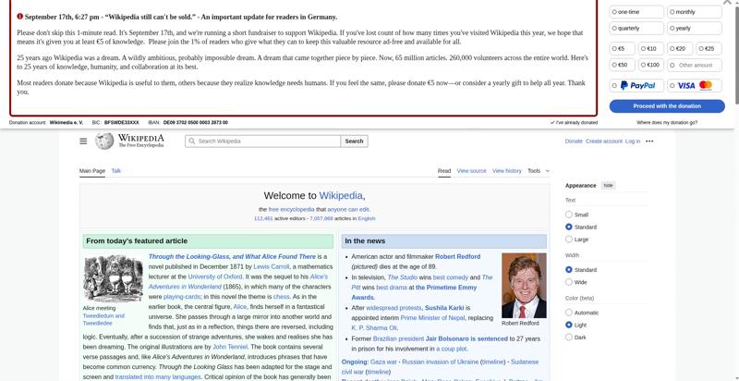
Task: Select the €50 donation amount
Action: tap(622, 65)
